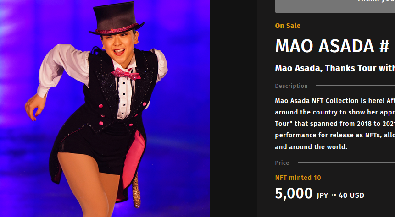Click the gray button reading "Thank you"

coord(335,6)
